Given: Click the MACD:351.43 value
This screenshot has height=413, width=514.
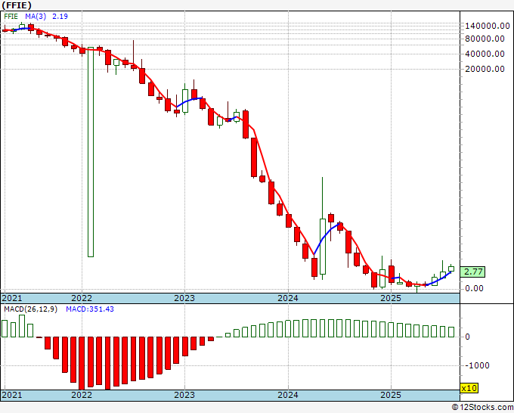Looking at the screenshot, I should 90,309.
